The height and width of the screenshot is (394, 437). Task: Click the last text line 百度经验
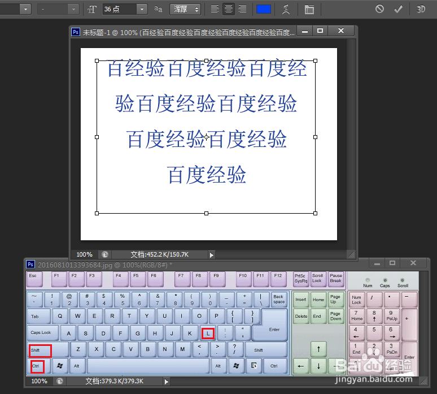pos(207,175)
